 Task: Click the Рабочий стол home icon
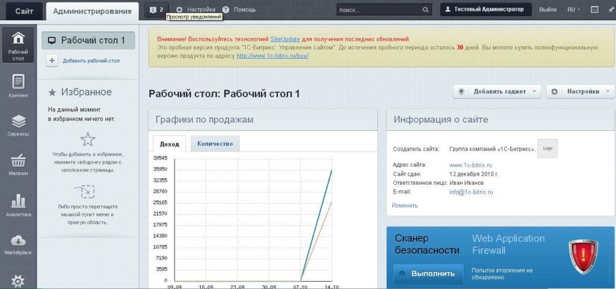point(18,44)
